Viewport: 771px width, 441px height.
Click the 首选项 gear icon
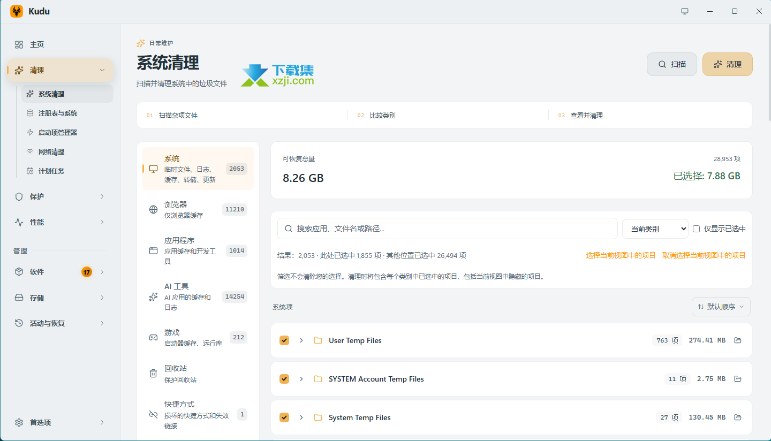(x=19, y=422)
